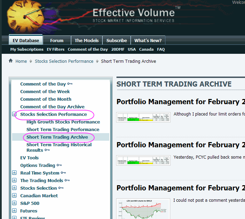245x219 pixels.
Task: Open third Portfolio Management for February article
Action: click(181, 188)
